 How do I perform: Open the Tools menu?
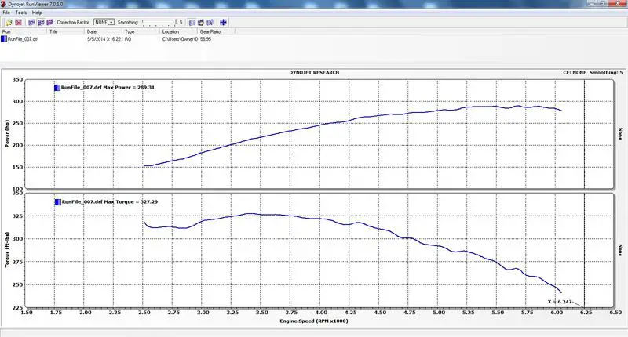click(21, 13)
